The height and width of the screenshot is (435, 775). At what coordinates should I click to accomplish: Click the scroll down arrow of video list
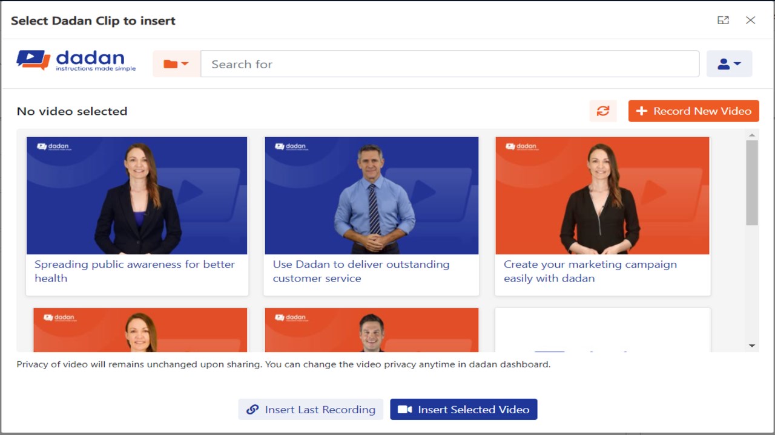pos(752,346)
